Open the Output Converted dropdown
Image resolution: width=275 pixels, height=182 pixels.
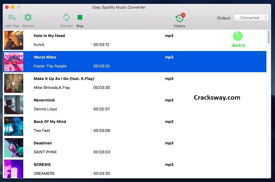[251, 18]
